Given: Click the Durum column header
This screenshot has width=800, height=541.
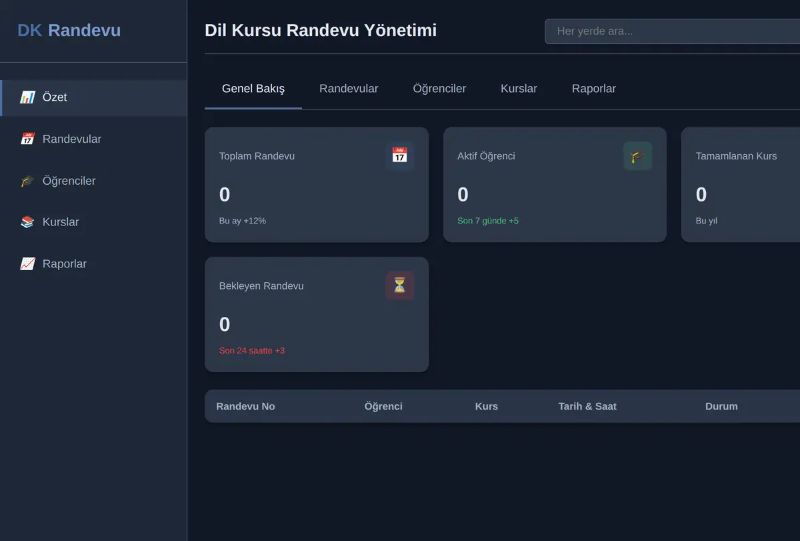Looking at the screenshot, I should pos(721,406).
